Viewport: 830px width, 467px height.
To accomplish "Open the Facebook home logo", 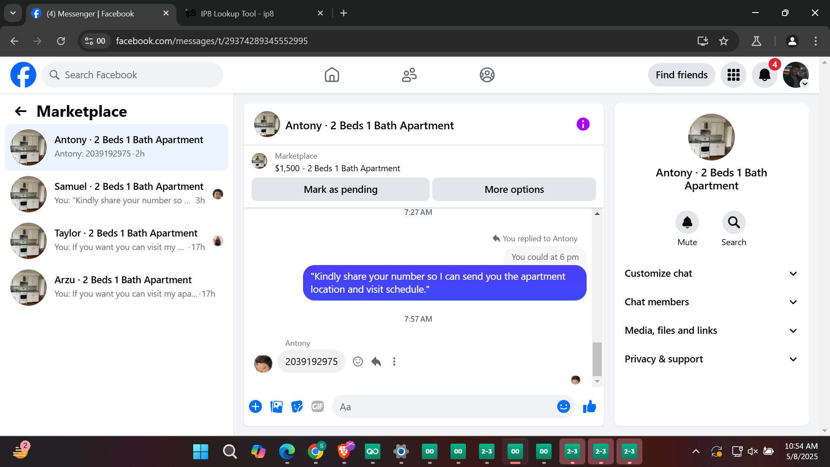I will (23, 75).
